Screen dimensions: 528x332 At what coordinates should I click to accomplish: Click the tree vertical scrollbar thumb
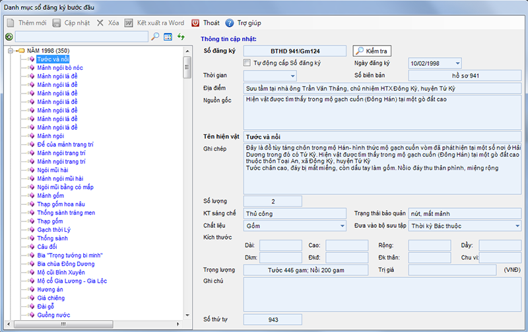tap(187, 67)
